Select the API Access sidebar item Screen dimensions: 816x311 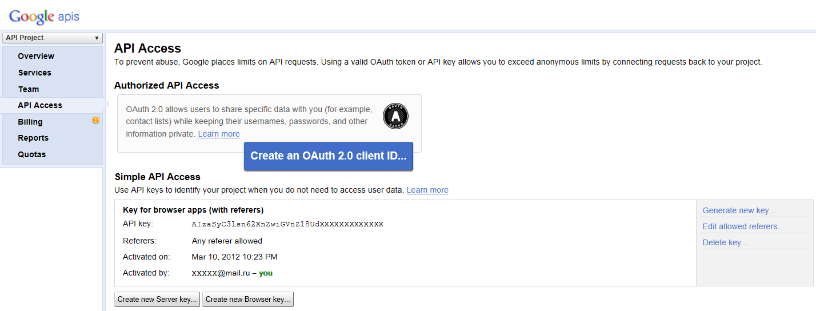pos(40,105)
